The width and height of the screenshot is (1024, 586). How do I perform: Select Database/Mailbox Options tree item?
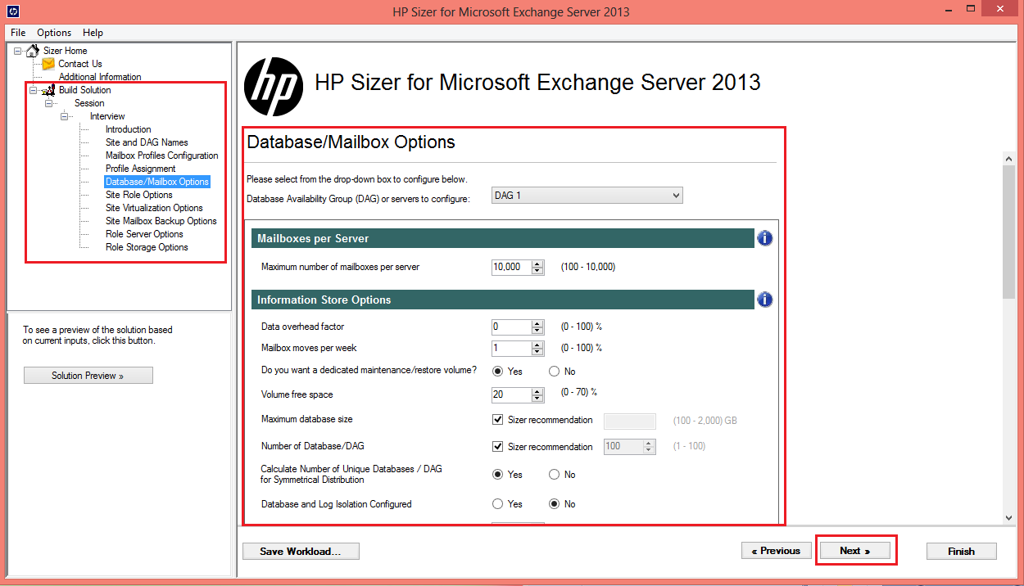click(x=157, y=182)
